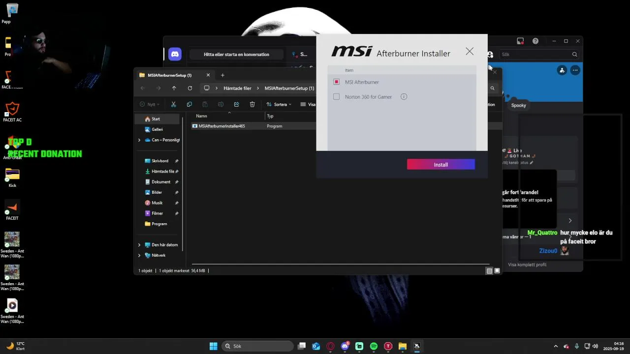Open Skrivbord in the sidebar
The image size is (630, 354).
tap(159, 161)
